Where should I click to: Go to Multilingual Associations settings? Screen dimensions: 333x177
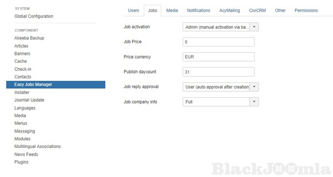[x=37, y=147]
